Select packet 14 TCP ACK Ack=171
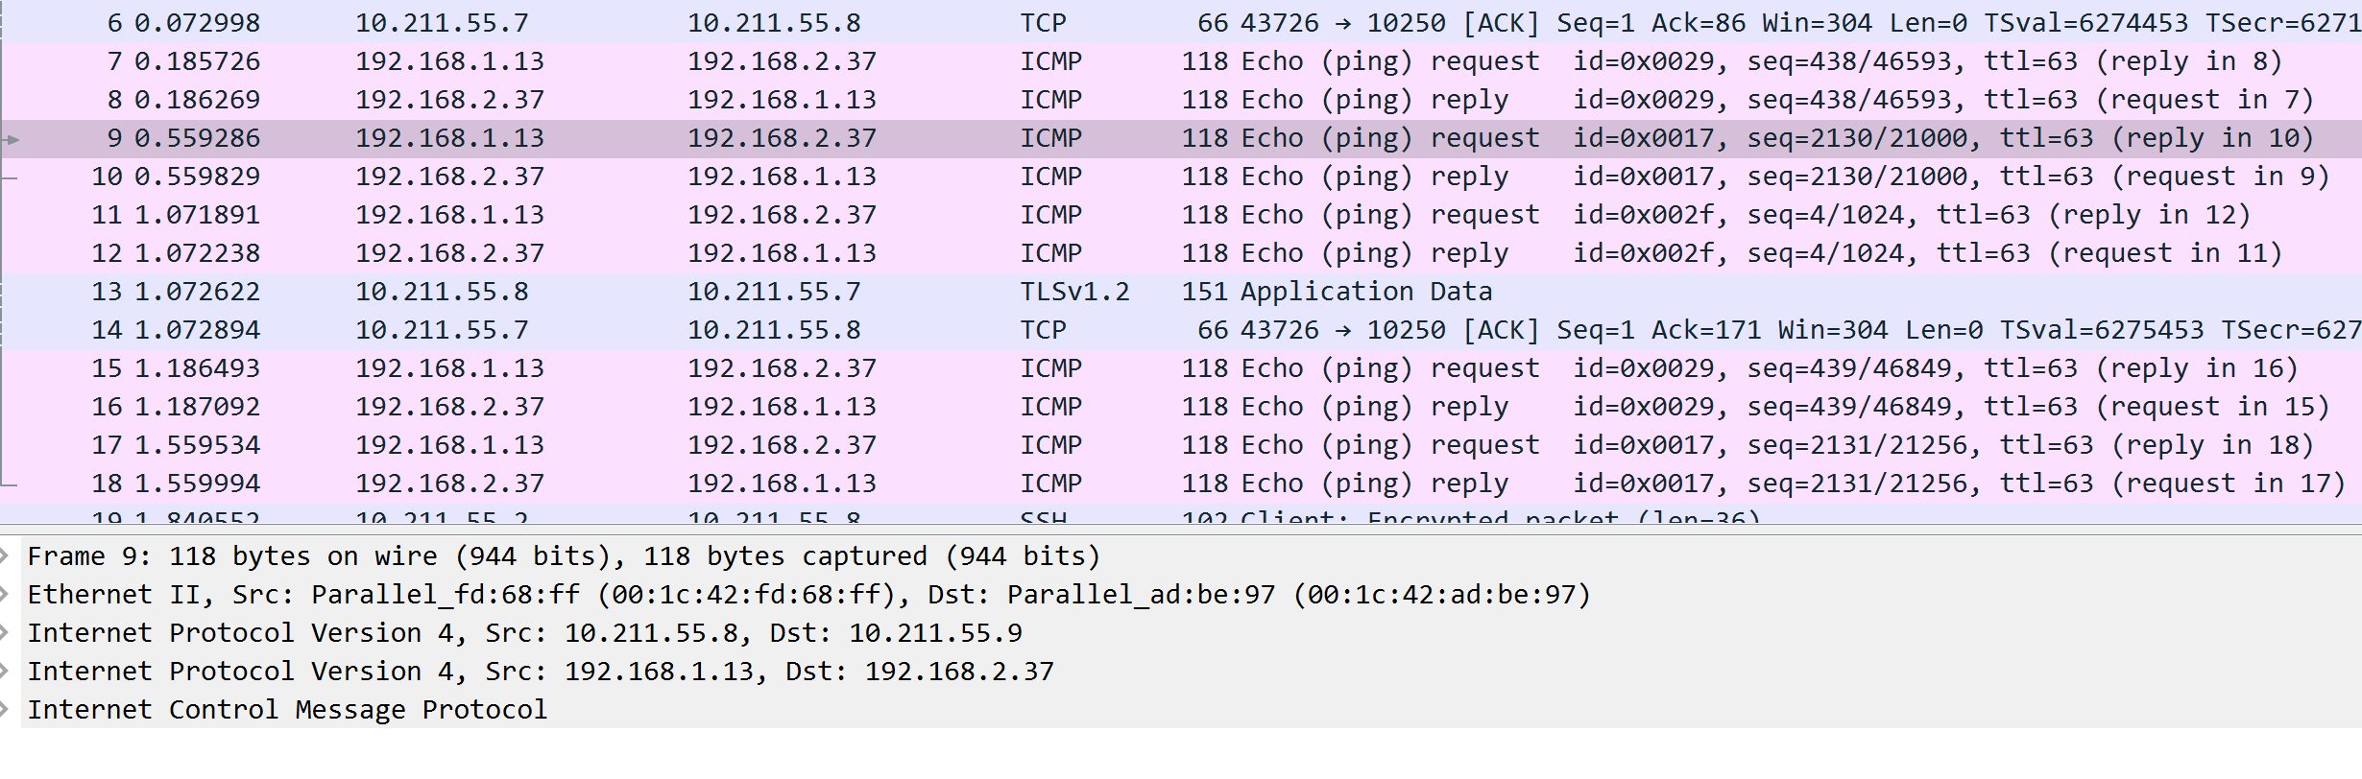This screenshot has width=2362, height=779. (1181, 330)
